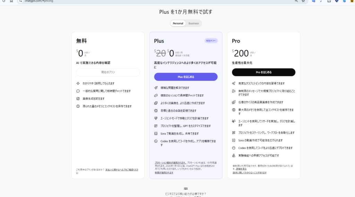Click the Sora video icon in Plus plan
Image resolution: width=355 pixels, height=197 pixels.
click(156, 133)
